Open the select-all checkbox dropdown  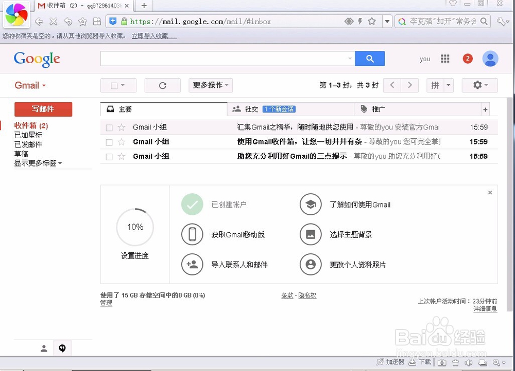pyautogui.click(x=123, y=85)
